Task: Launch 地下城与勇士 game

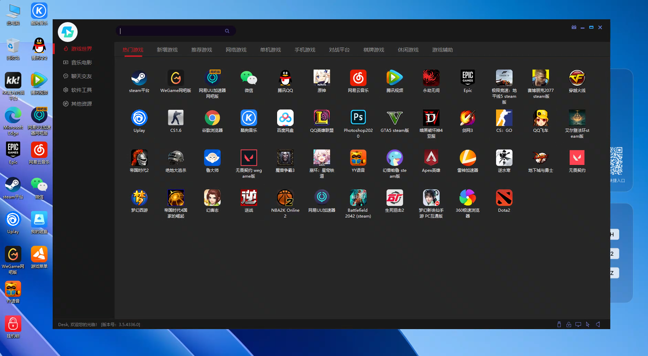Action: [541, 158]
